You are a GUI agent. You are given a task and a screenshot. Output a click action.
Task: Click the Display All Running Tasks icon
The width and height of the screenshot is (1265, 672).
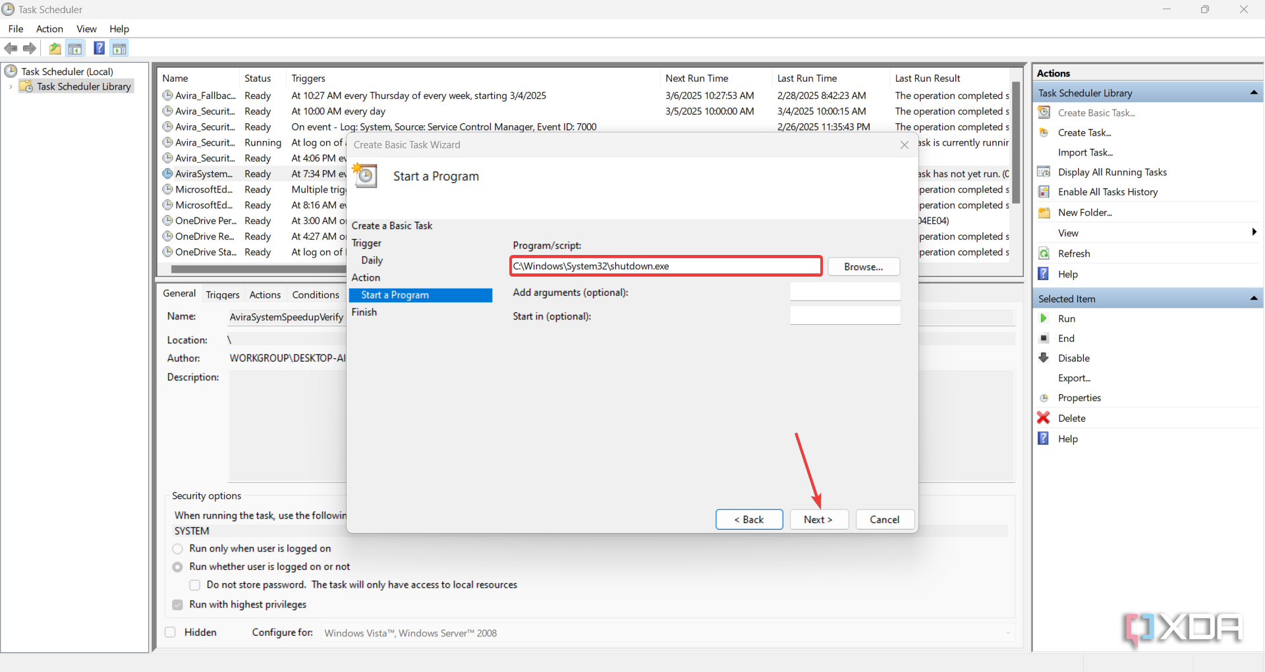1044,172
